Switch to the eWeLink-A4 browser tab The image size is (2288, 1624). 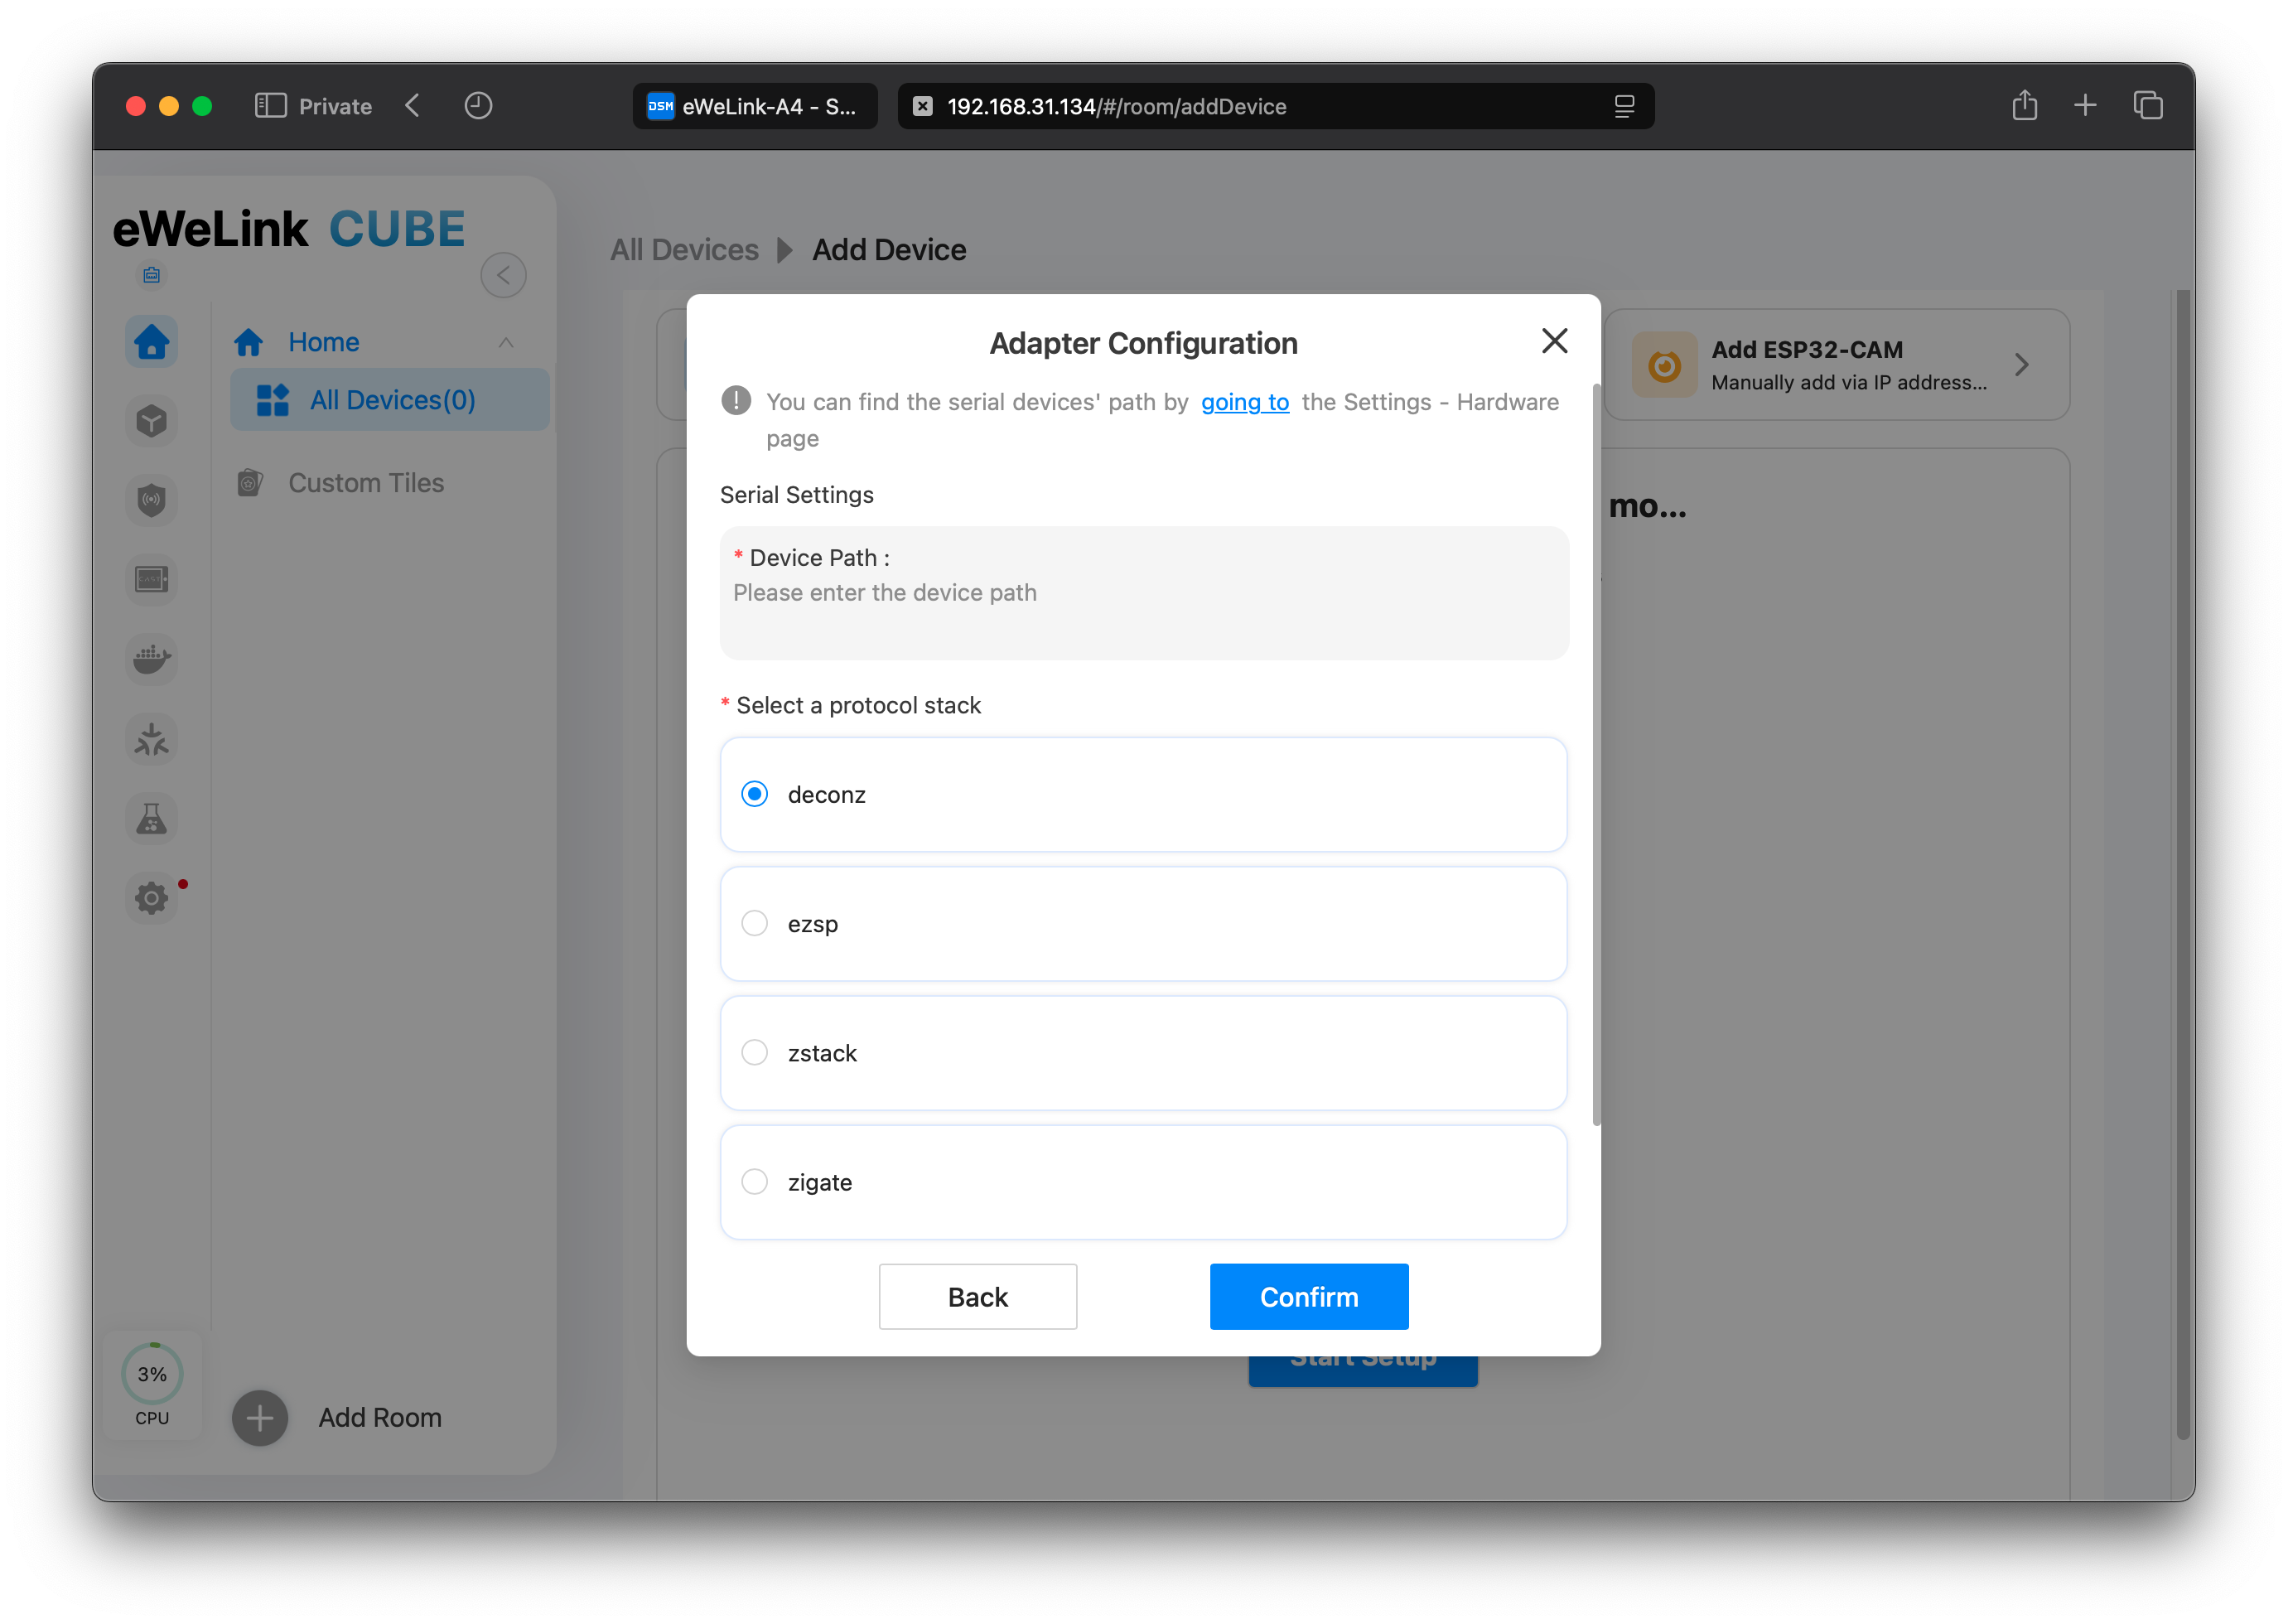pyautogui.click(x=755, y=106)
